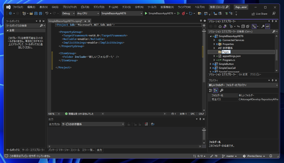This screenshot has width=284, height=163.
Task: Click the Property Pages wrench in Properties panel
Action: tap(221, 90)
